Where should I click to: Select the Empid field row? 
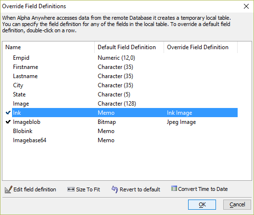(125, 58)
